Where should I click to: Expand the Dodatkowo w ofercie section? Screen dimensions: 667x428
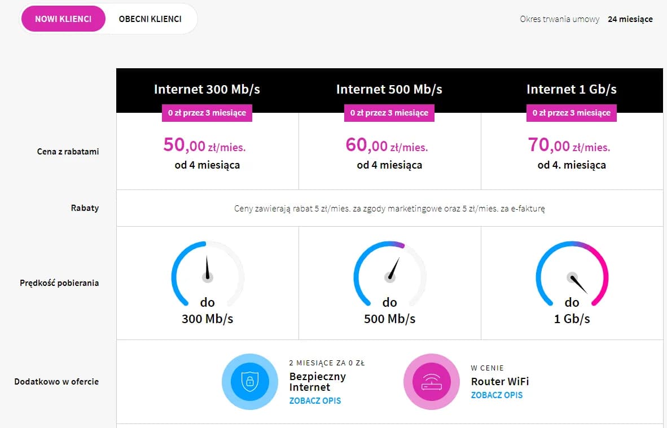56,381
